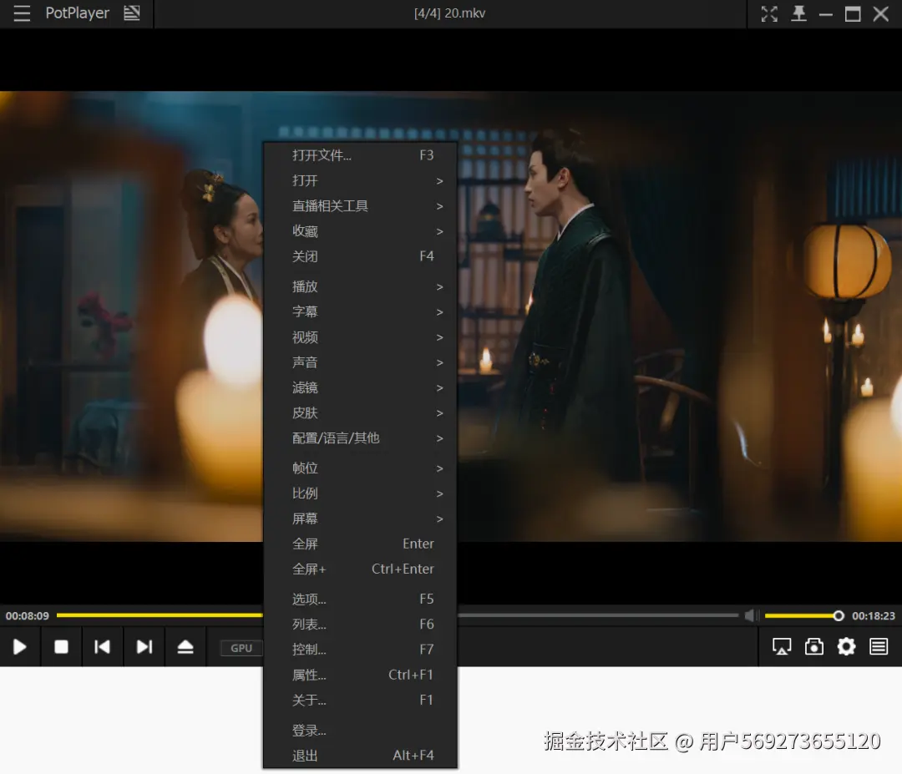Capture a screenshot with camera icon
Viewport: 902px width, 774px height.
(x=813, y=647)
